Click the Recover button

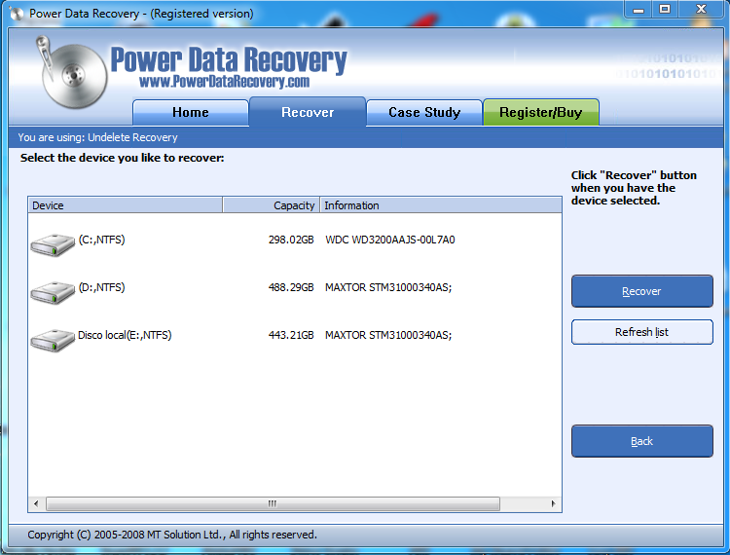pyautogui.click(x=642, y=291)
